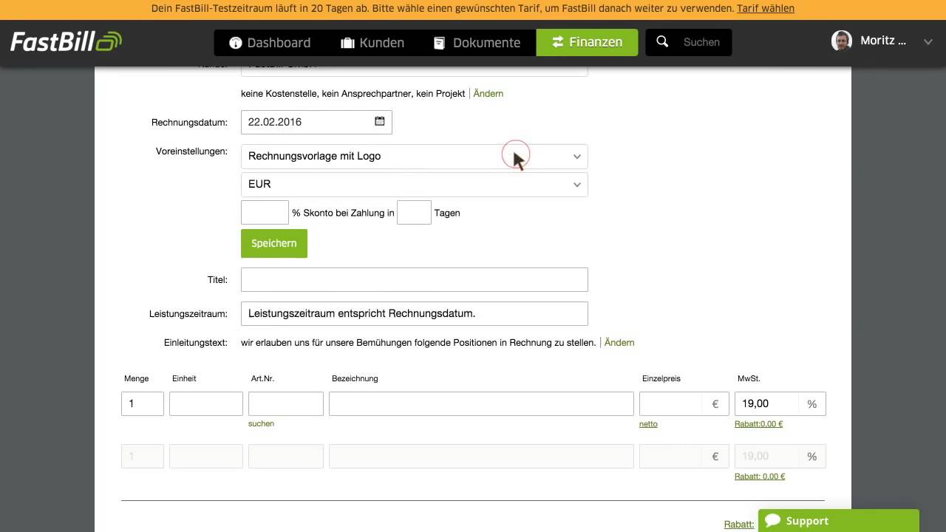Click the suchen link under Art.Nr.
The image size is (946, 532).
coord(261,423)
